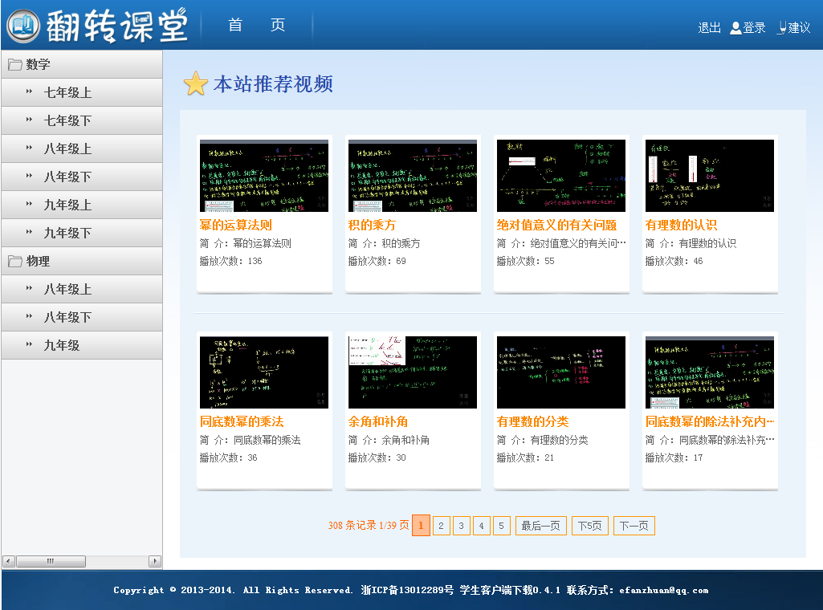Go to page 4 in pagination

tap(481, 526)
